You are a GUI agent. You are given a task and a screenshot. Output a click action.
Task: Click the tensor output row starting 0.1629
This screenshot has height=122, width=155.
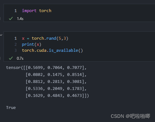point(57,96)
